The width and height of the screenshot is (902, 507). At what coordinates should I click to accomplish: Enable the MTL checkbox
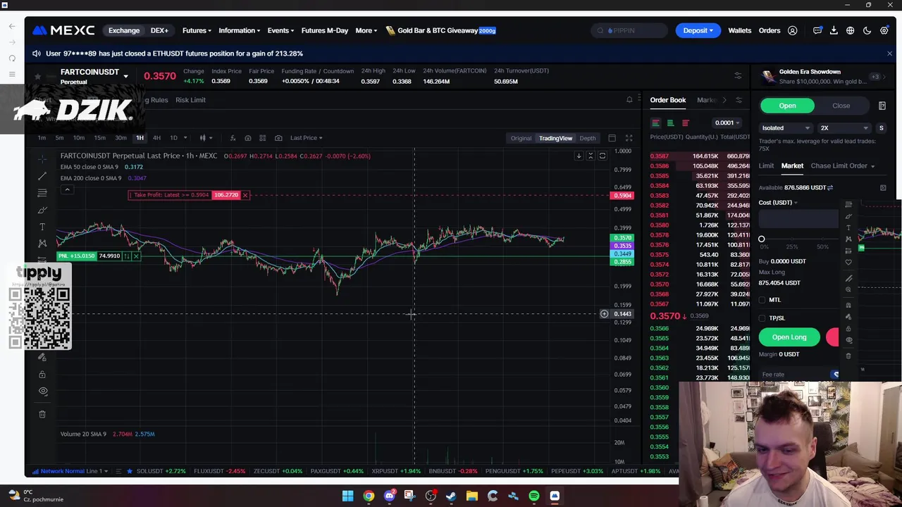click(x=762, y=300)
